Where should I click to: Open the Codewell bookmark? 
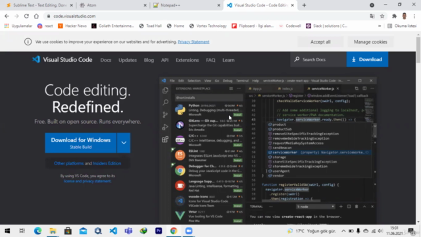pyautogui.click(x=290, y=26)
